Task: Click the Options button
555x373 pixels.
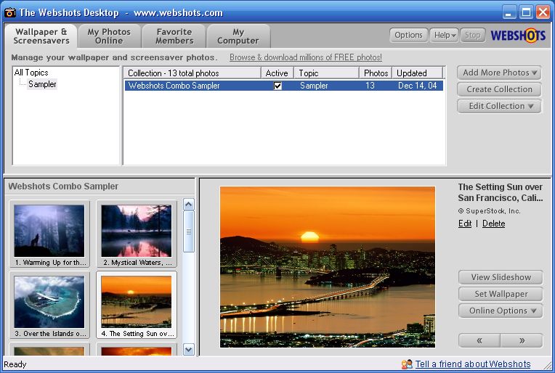Action: [408, 35]
